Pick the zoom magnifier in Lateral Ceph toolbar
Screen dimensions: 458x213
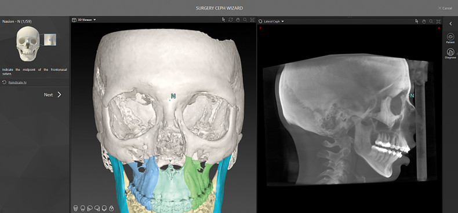coord(431,21)
